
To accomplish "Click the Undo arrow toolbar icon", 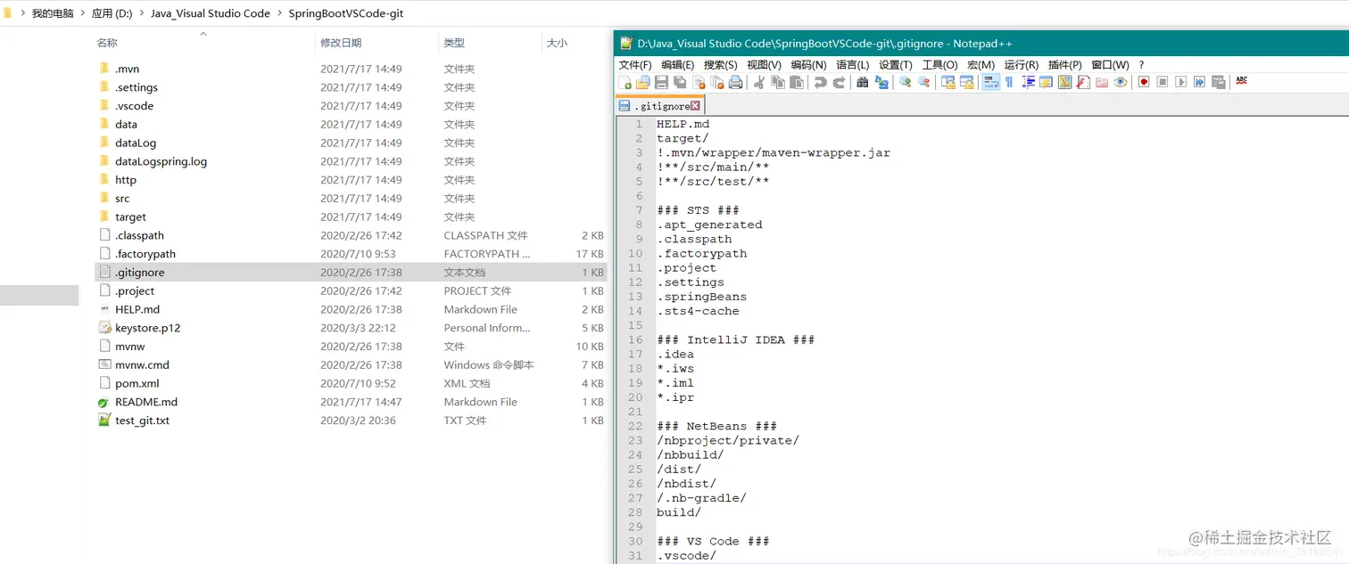I will pyautogui.click(x=821, y=82).
